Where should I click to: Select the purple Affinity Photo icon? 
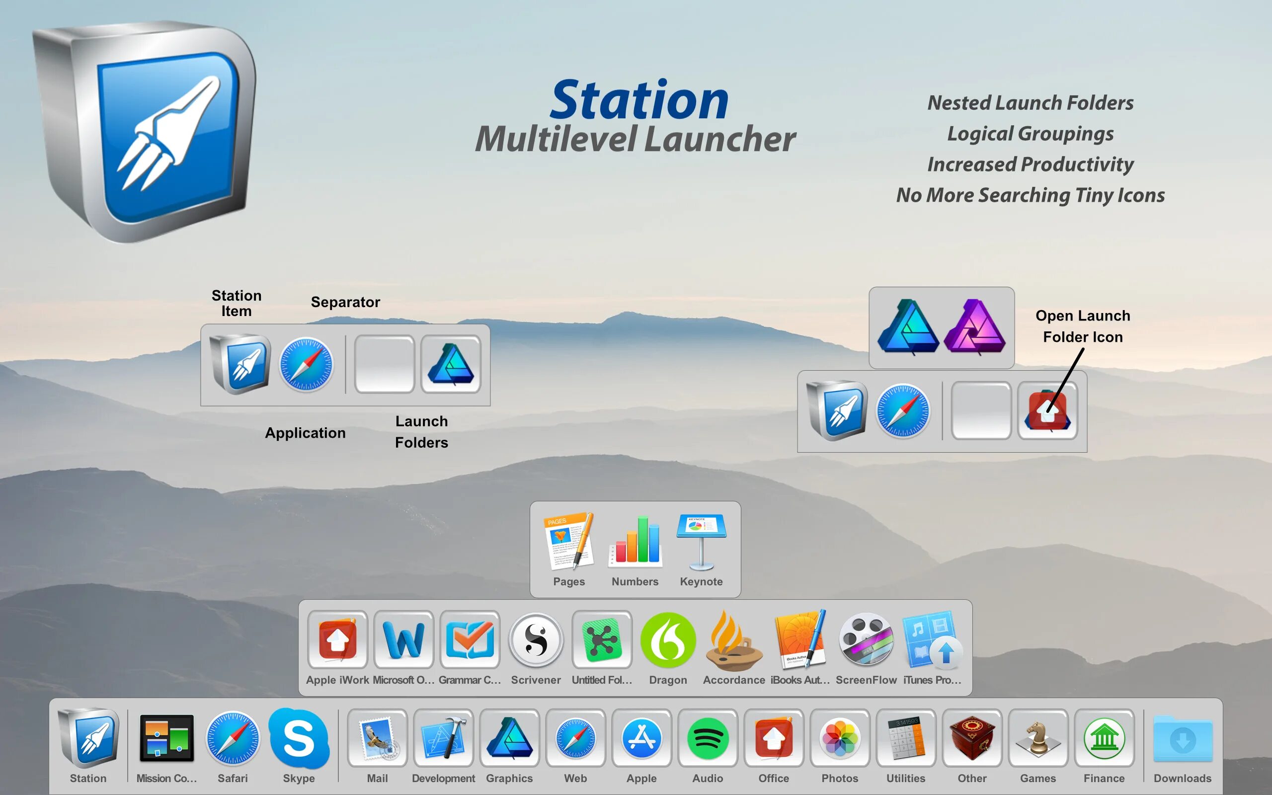click(974, 327)
